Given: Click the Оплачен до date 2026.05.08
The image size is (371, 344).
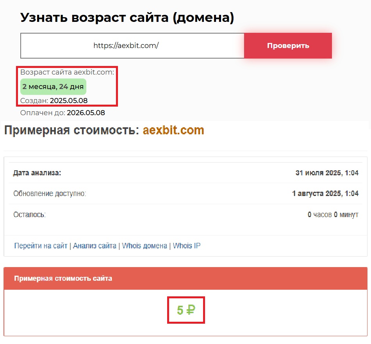Looking at the screenshot, I should (x=86, y=113).
